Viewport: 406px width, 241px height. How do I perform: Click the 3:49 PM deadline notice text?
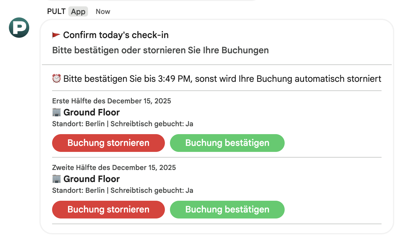(222, 79)
